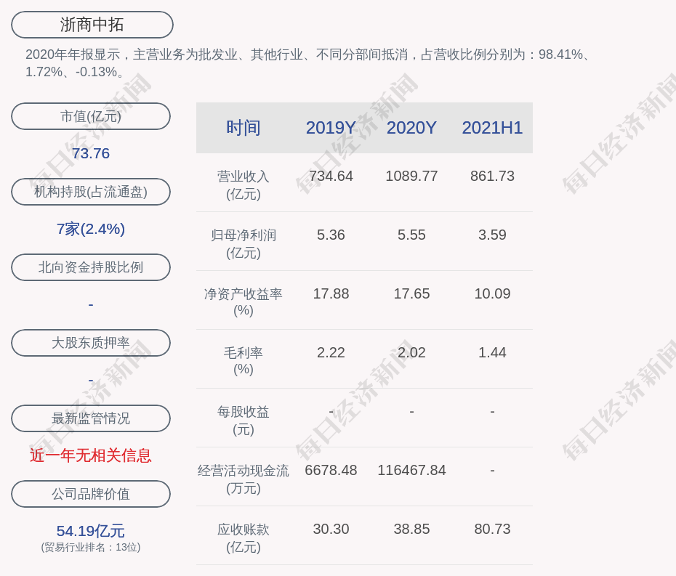Select the 时间 table header
Image resolution: width=676 pixels, height=576 pixels.
[244, 128]
